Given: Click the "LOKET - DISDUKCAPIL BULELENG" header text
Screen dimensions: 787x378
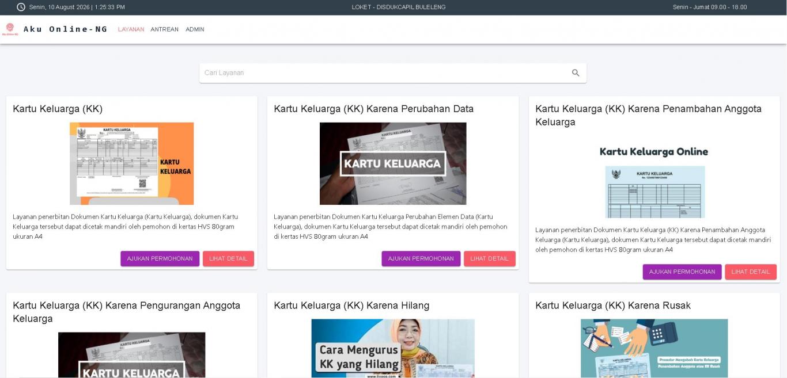Looking at the screenshot, I should click(399, 7).
